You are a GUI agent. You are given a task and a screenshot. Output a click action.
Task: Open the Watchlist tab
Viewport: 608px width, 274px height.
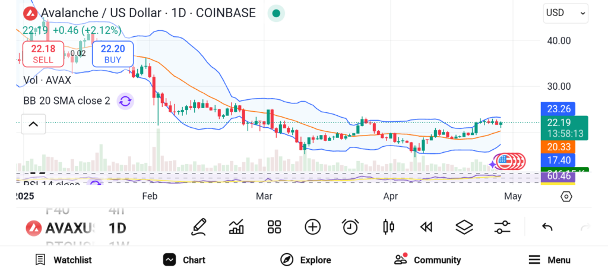click(x=63, y=260)
